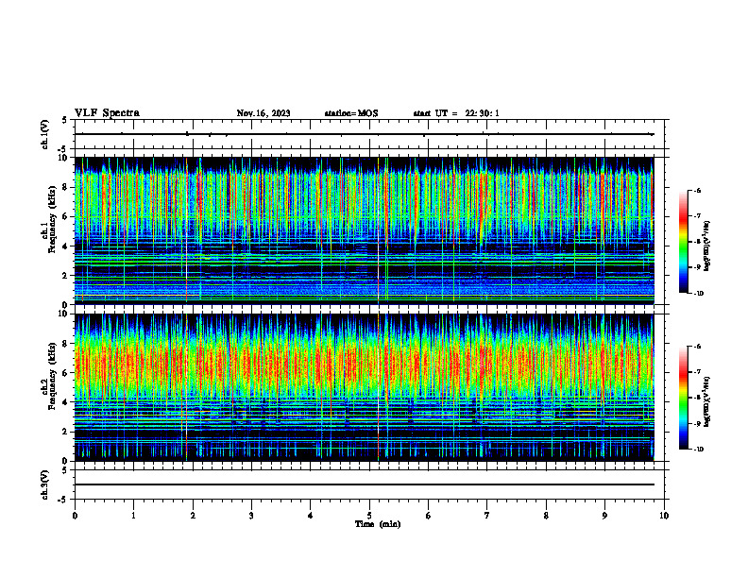Click time axis tick label "9"

tap(604, 516)
